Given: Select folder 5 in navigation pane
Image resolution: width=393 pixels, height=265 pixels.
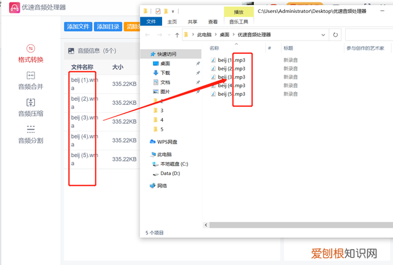Looking at the screenshot, I should 161,129.
